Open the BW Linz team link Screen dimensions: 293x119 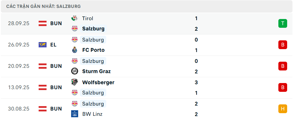92,114
